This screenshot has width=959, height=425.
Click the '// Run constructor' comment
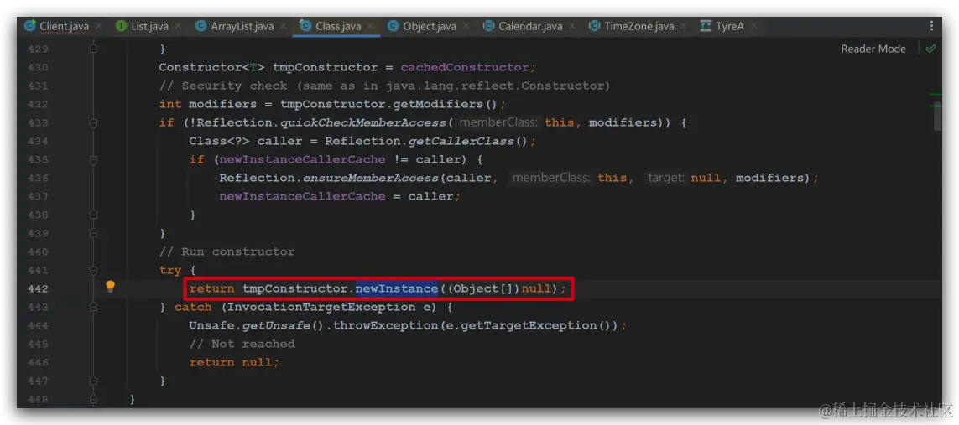(227, 251)
